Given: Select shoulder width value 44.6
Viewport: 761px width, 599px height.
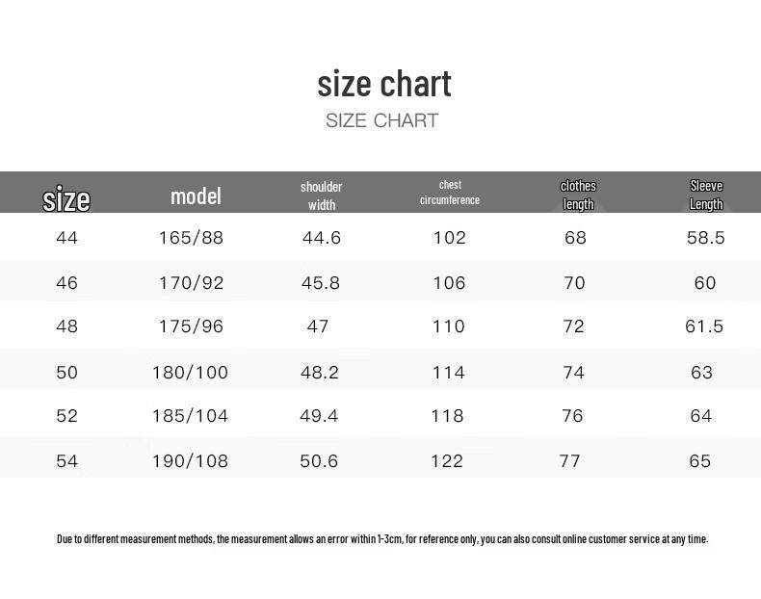Looking at the screenshot, I should pos(322,237).
